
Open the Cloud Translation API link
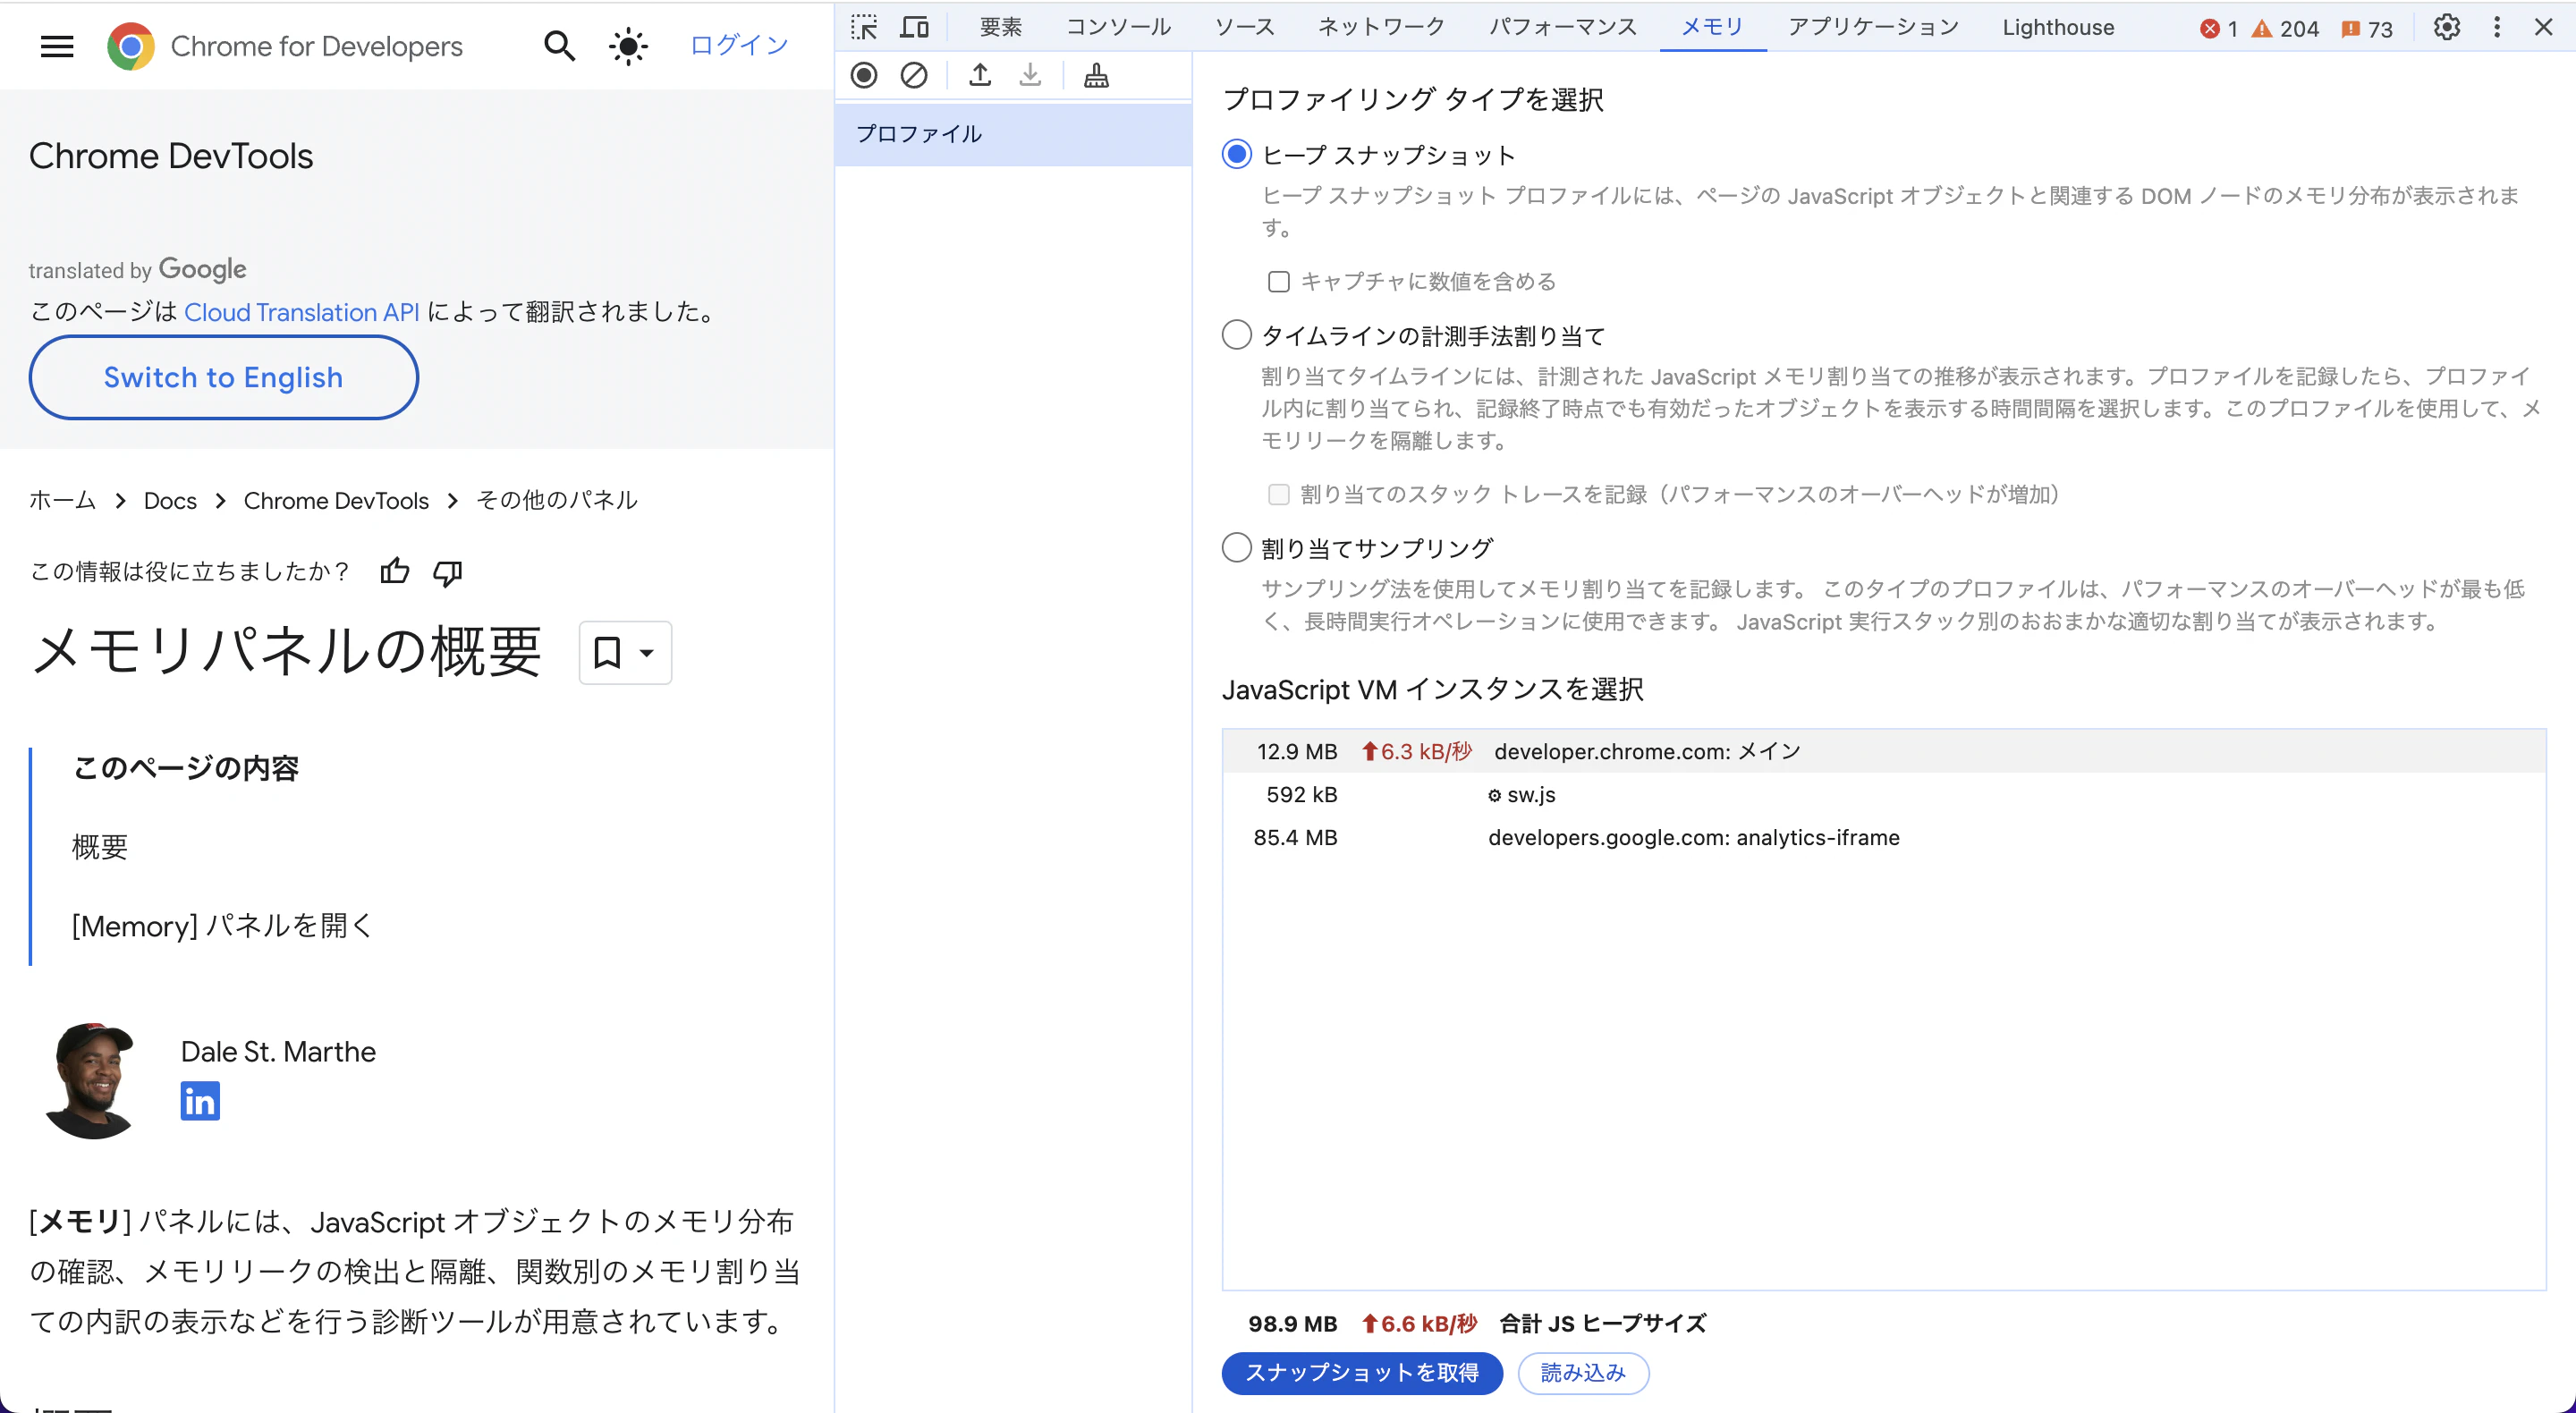(x=301, y=312)
